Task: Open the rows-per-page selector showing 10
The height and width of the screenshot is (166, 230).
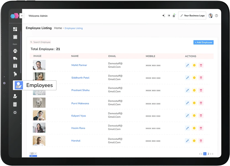Action: coord(33,153)
